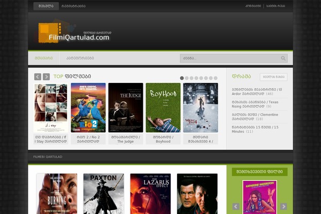
Task: Open the რეგისტრაცია registration link
Action: point(73,6)
